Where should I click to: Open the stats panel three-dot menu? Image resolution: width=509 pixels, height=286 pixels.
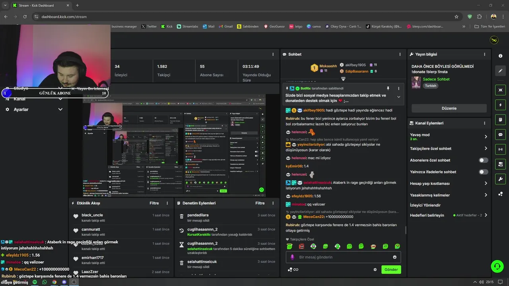click(273, 54)
